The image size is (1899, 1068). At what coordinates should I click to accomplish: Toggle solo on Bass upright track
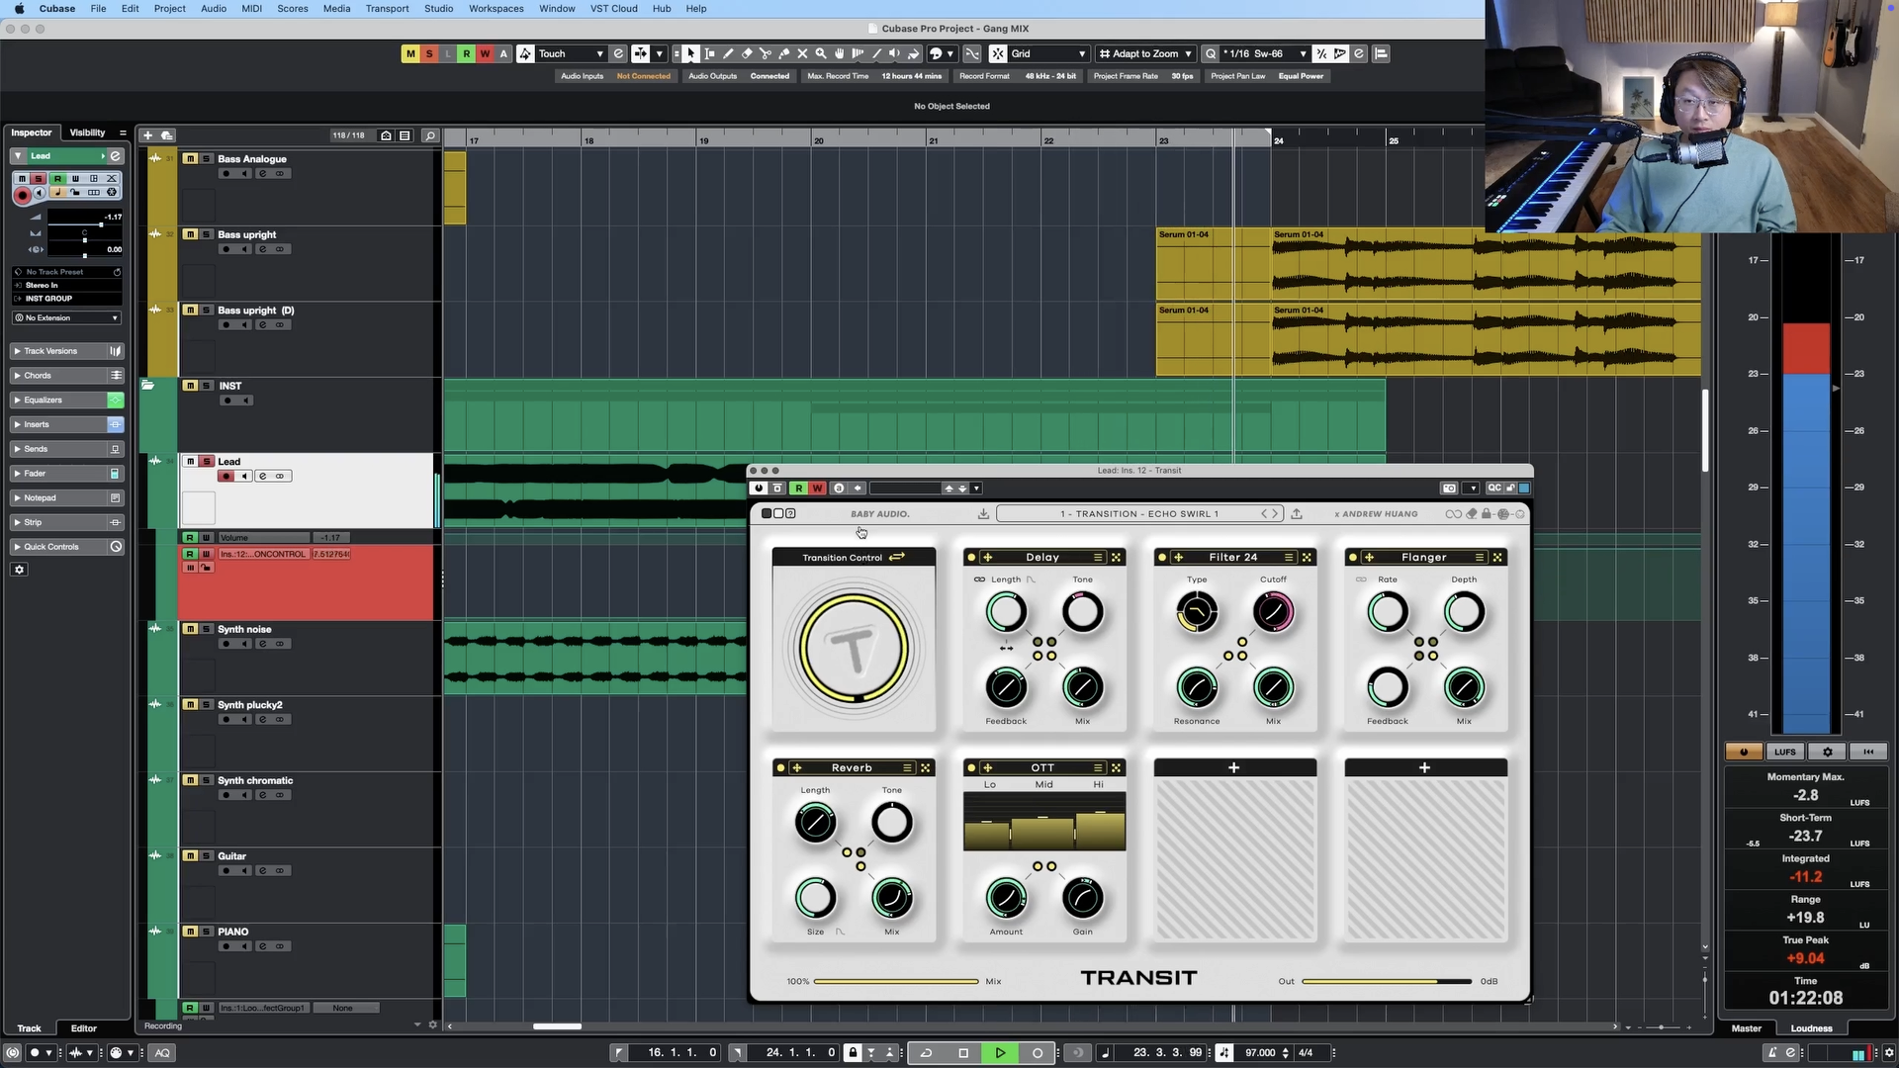pyautogui.click(x=206, y=235)
